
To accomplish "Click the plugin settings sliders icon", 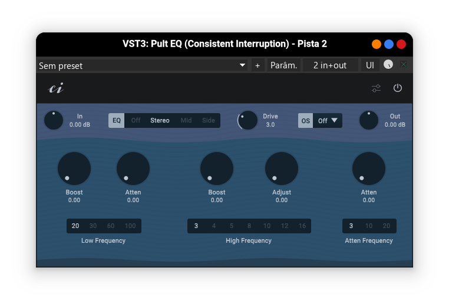I will point(377,88).
